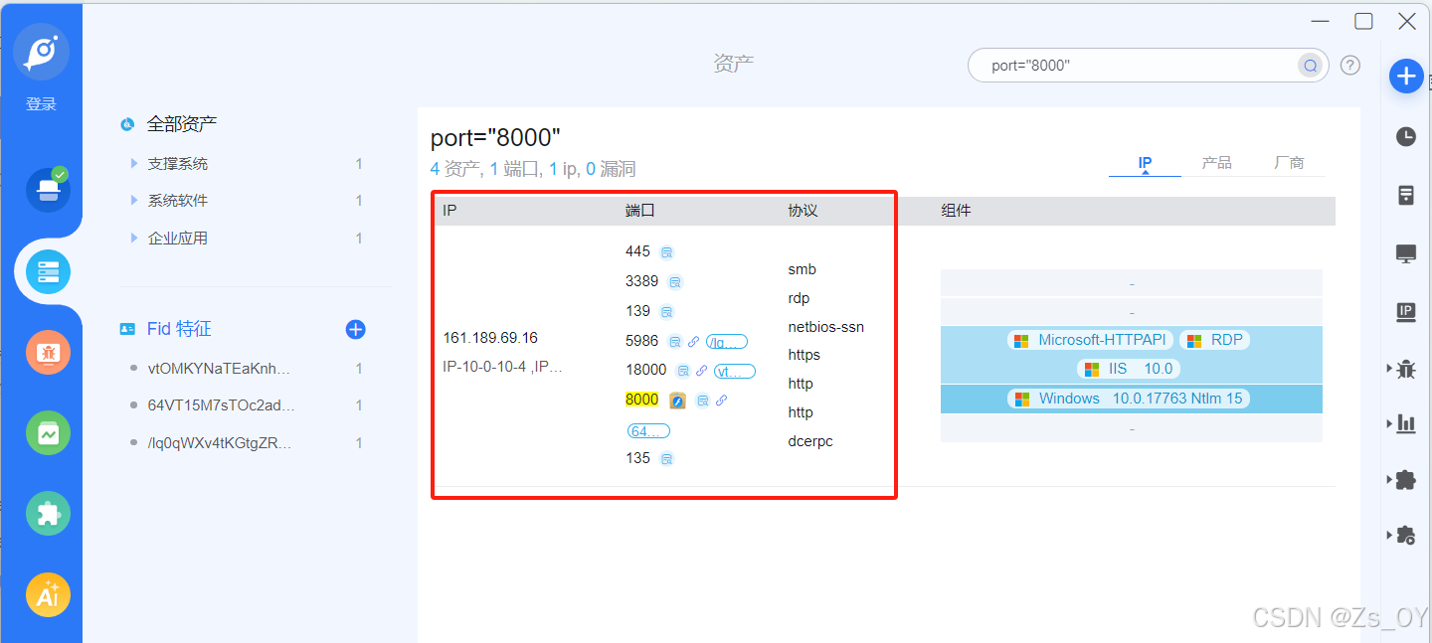Click the Fid 特征 section heading
The height and width of the screenshot is (643, 1432).
click(179, 329)
